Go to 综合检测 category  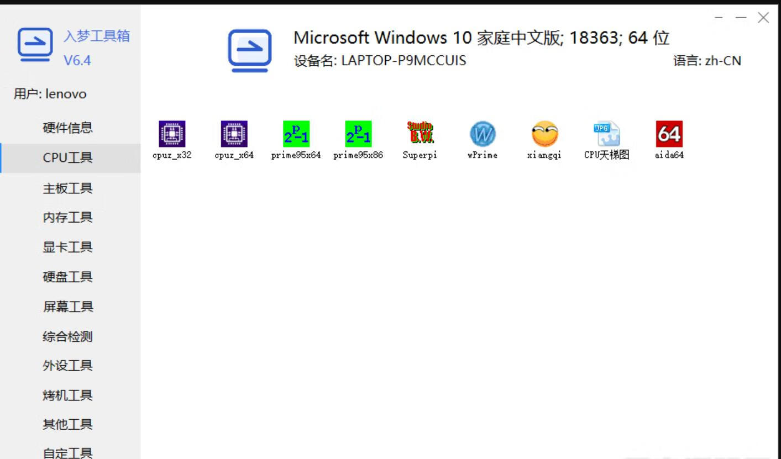point(70,336)
